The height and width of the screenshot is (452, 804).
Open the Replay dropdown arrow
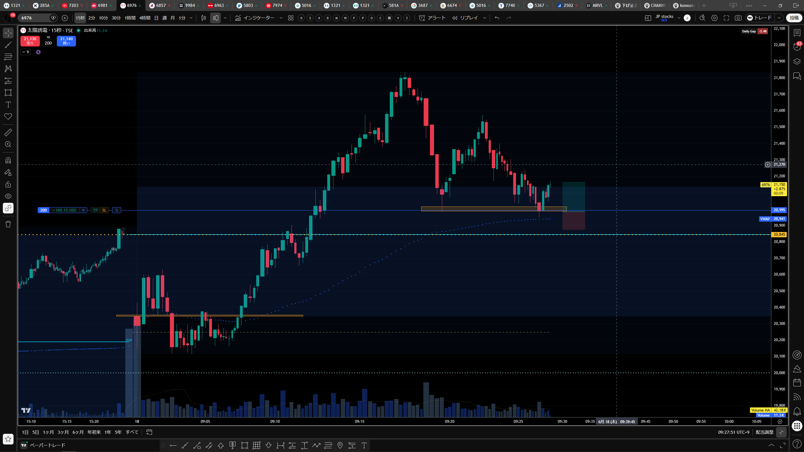485,18
